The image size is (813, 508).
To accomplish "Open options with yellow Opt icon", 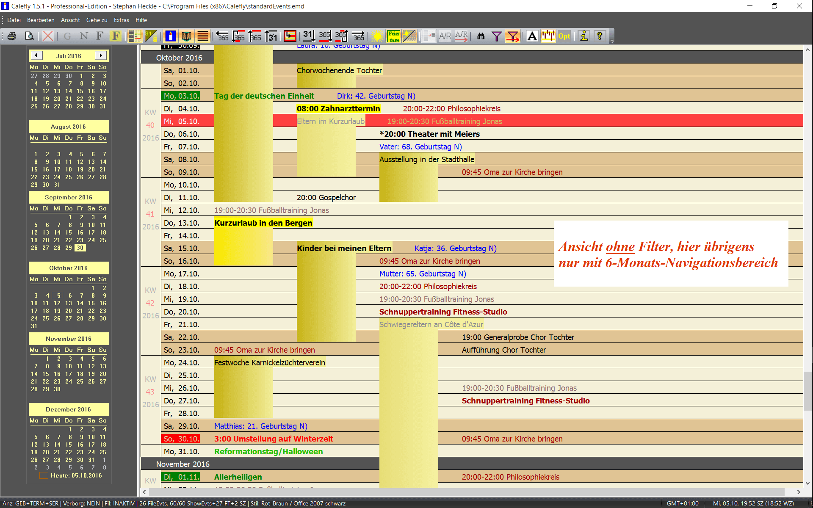I will coord(564,36).
